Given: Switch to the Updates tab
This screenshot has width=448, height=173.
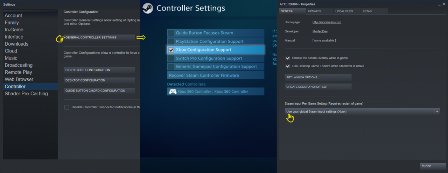Looking at the screenshot, I should pos(314,11).
